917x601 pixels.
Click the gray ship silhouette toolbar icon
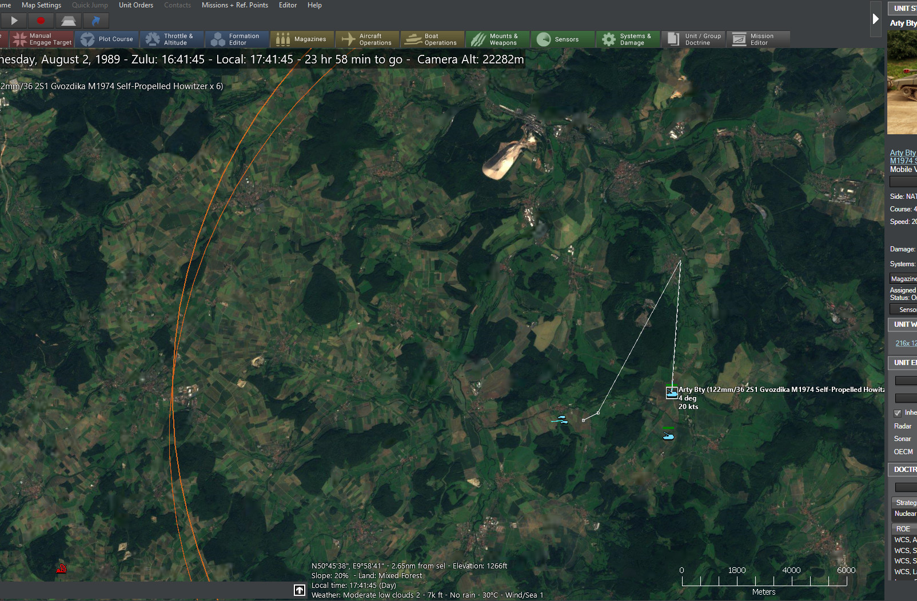69,21
